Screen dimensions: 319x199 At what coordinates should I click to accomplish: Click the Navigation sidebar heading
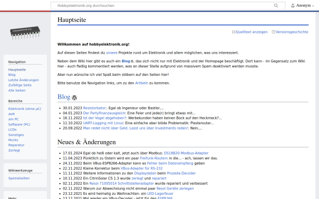point(17,62)
